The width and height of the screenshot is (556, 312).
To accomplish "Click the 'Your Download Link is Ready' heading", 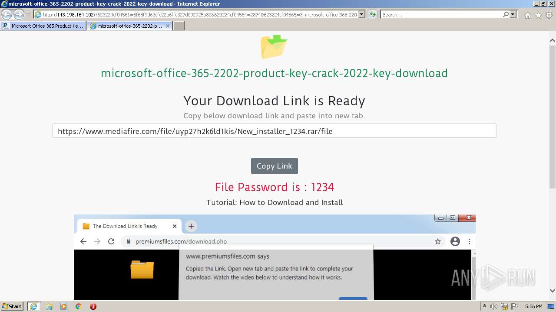I will (274, 101).
